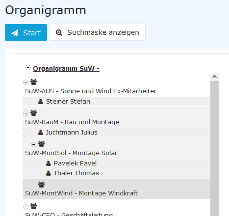Collapse the SuW-AUS group node
The image size is (229, 216).
click(25, 82)
